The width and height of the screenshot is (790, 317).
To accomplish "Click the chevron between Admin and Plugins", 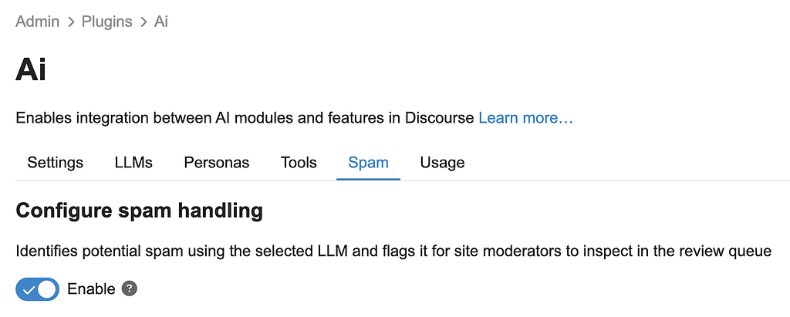I will [x=71, y=22].
